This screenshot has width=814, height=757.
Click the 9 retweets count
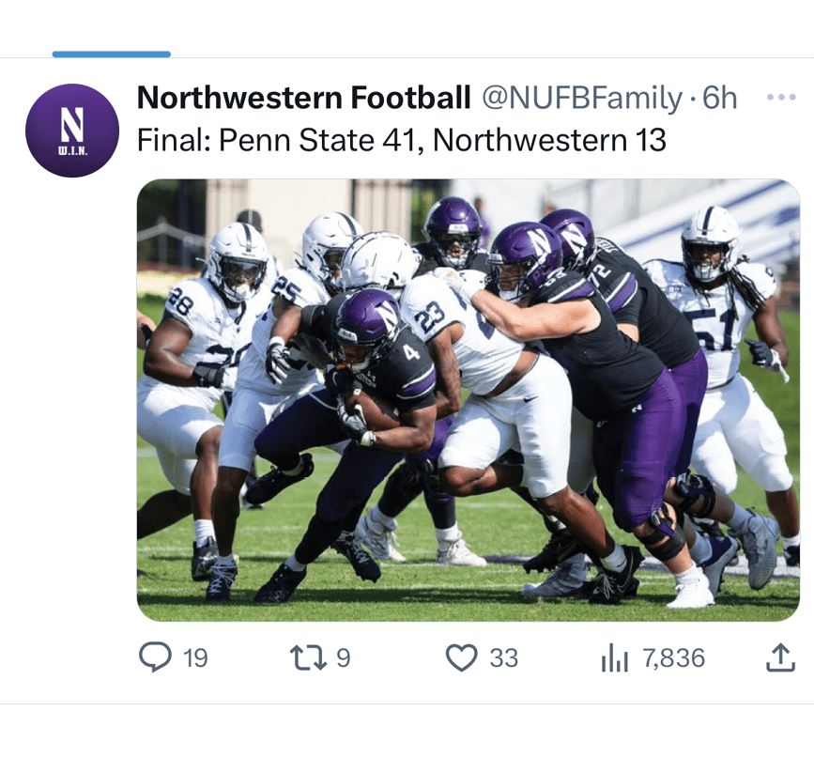coord(343,658)
